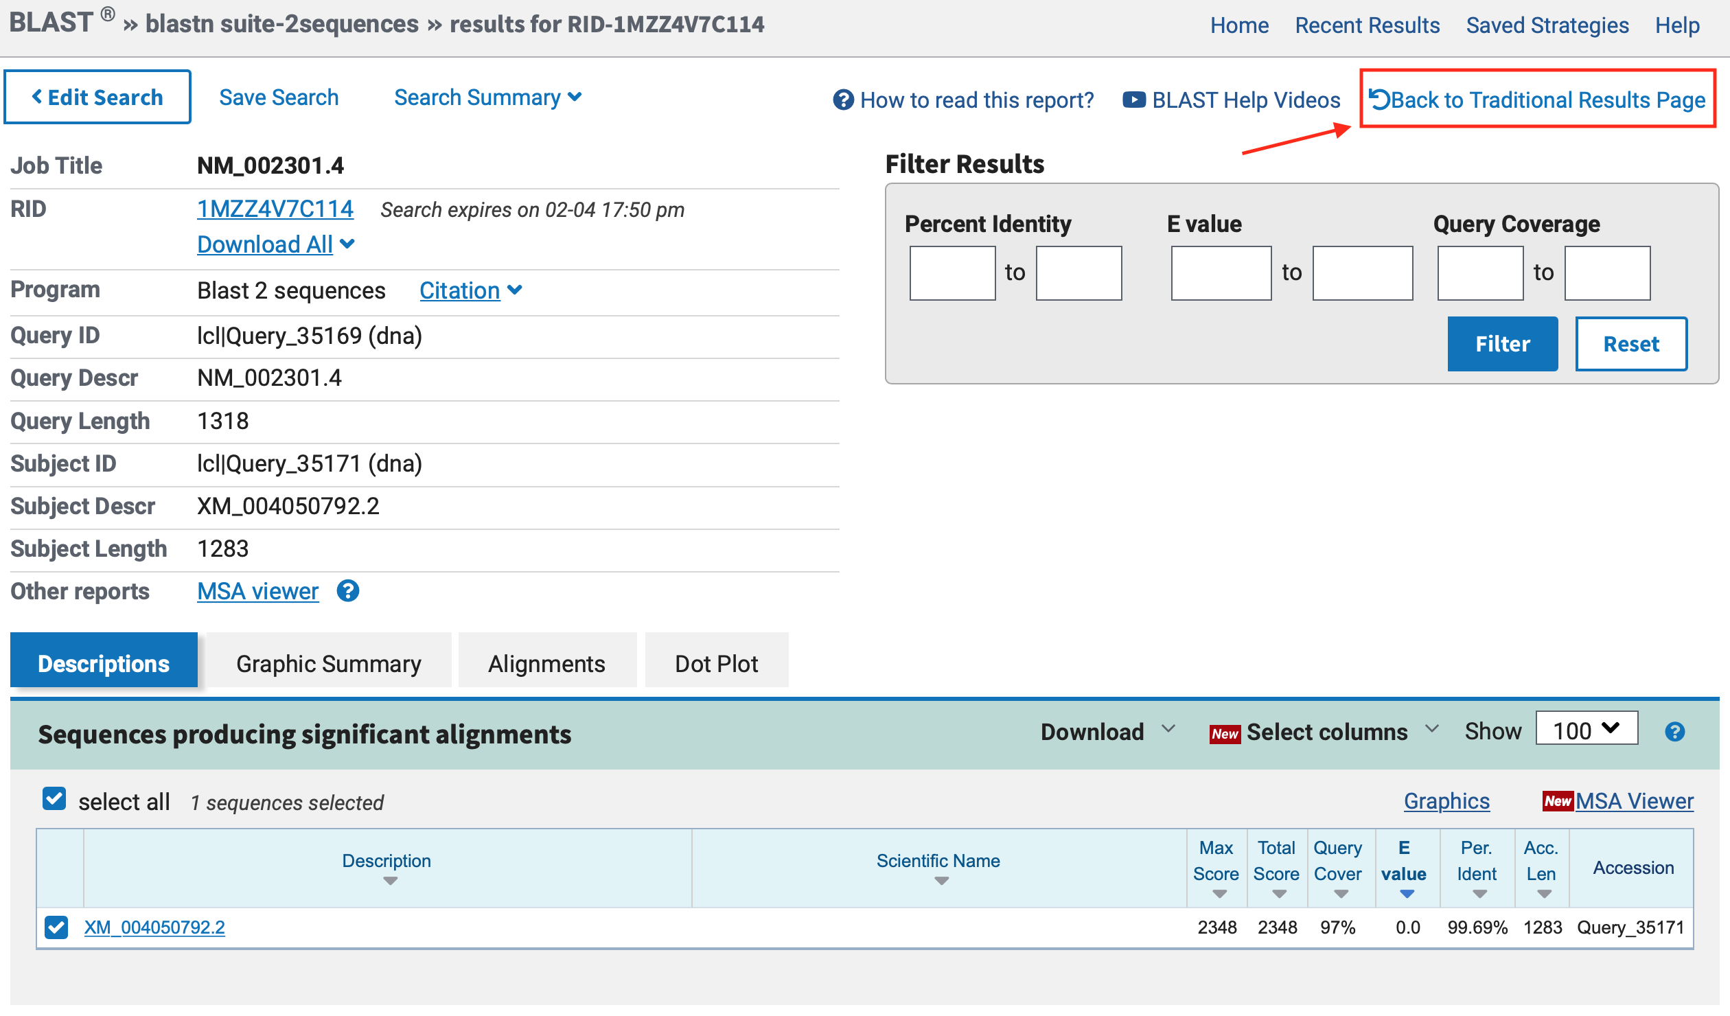This screenshot has width=1730, height=1016.
Task: Click the video icon for BLAST Help Videos
Action: coord(1133,100)
